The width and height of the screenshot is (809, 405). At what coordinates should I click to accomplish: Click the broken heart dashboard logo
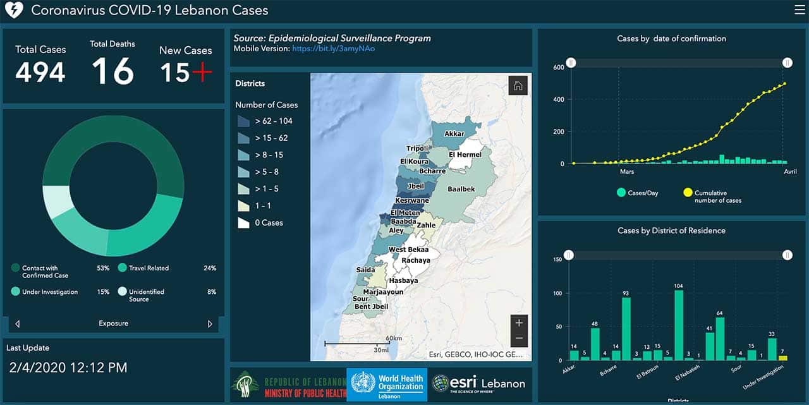13,10
